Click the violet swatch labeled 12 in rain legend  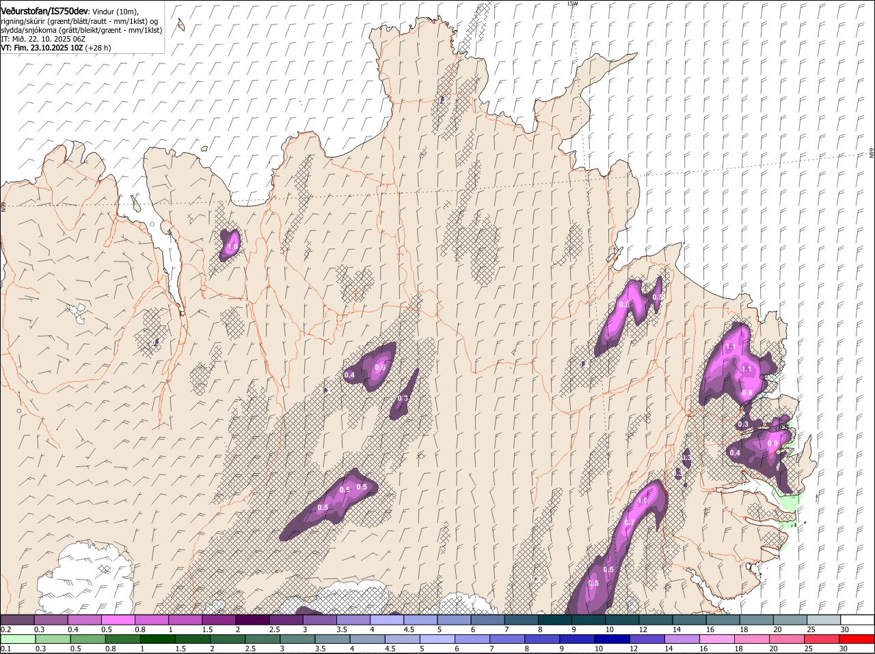coord(647,640)
